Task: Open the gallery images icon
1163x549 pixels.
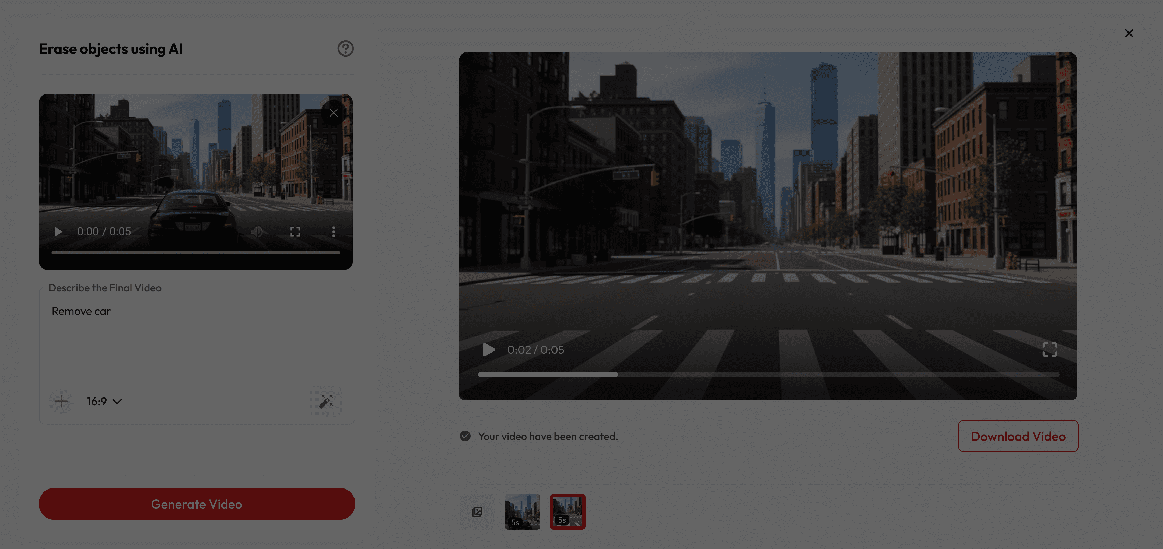Action: tap(477, 512)
